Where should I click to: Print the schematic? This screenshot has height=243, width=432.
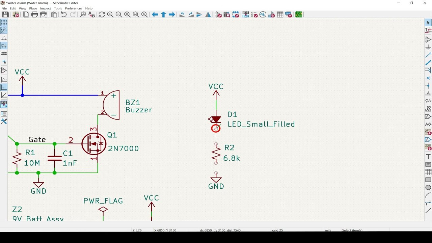pos(34,15)
